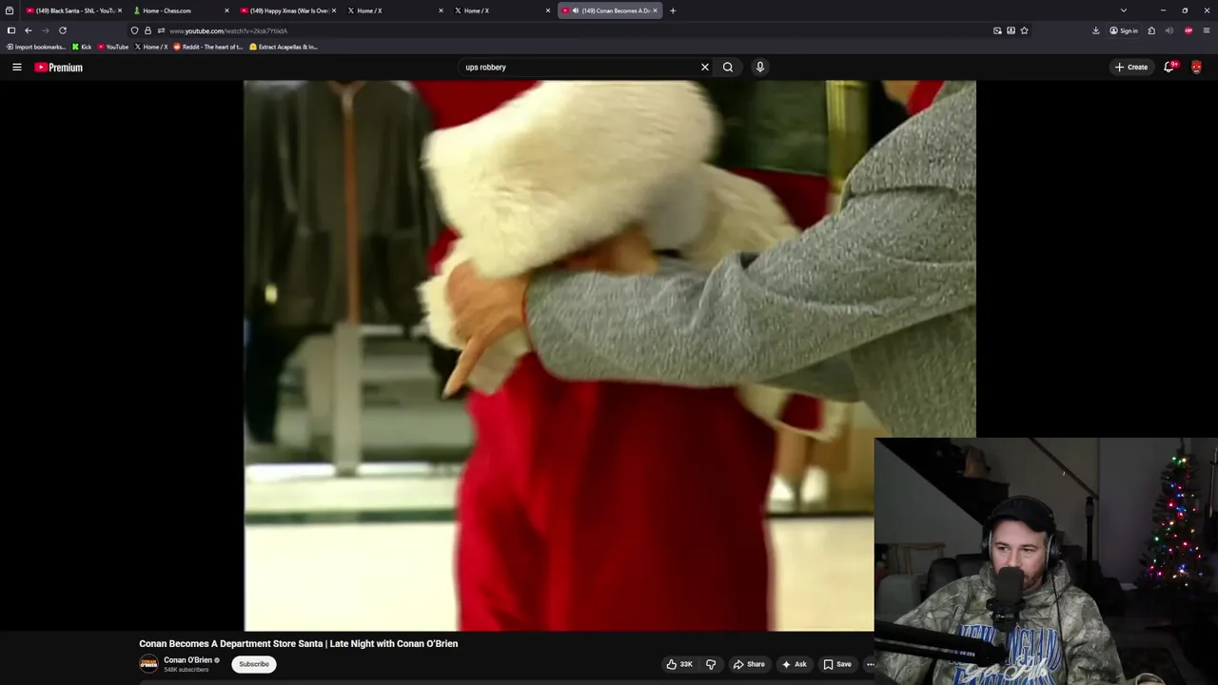List all tabs dropdown arrow

coord(1124,10)
